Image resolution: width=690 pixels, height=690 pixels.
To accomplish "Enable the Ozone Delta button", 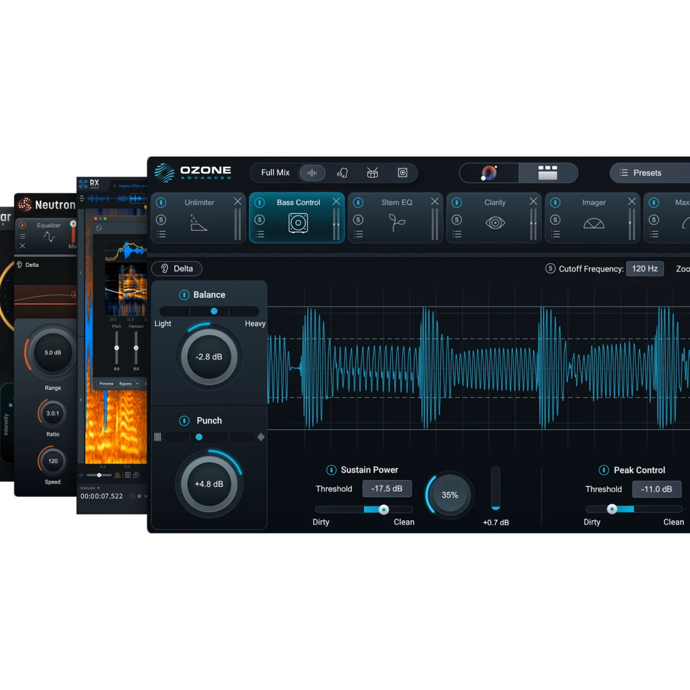I will pyautogui.click(x=176, y=268).
